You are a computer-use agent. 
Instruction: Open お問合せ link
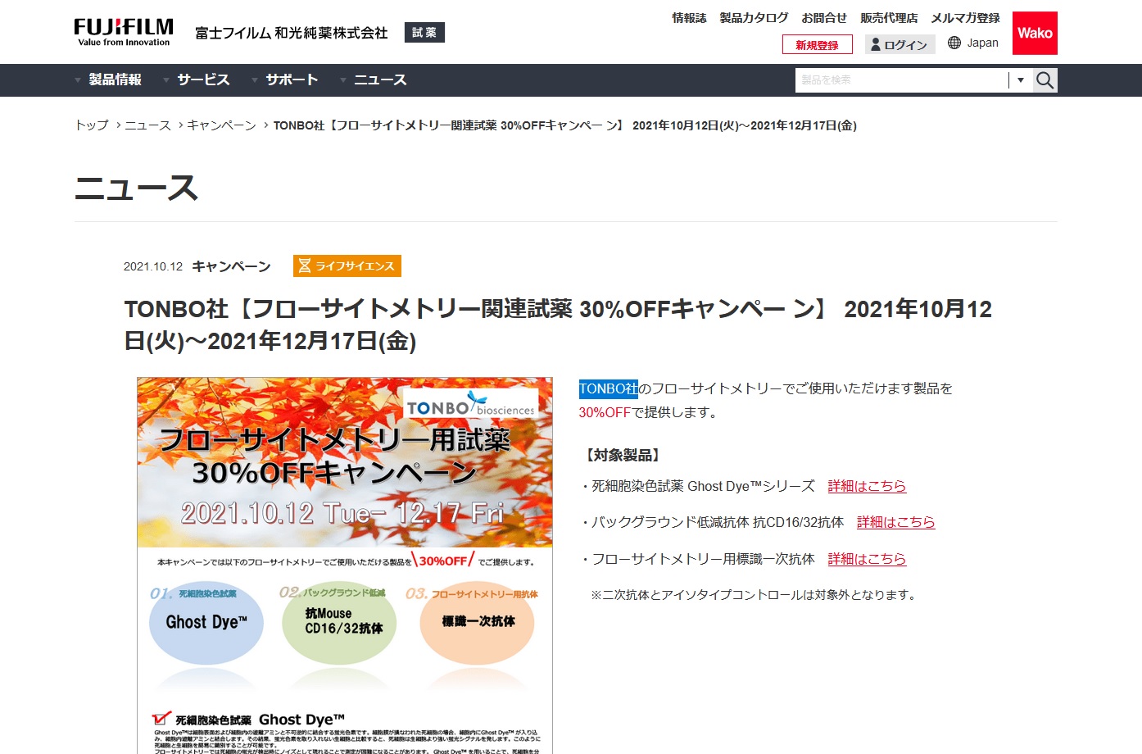(824, 18)
